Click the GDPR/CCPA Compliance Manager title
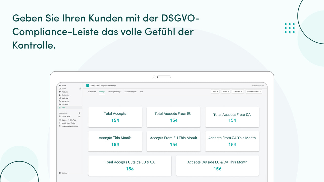324x182 pixels. [x=103, y=86]
